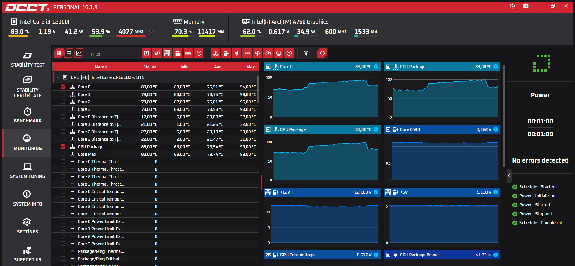The image size is (575, 266).
Task: Click the Core 2 Distance to Tj row name
Action: [100, 132]
